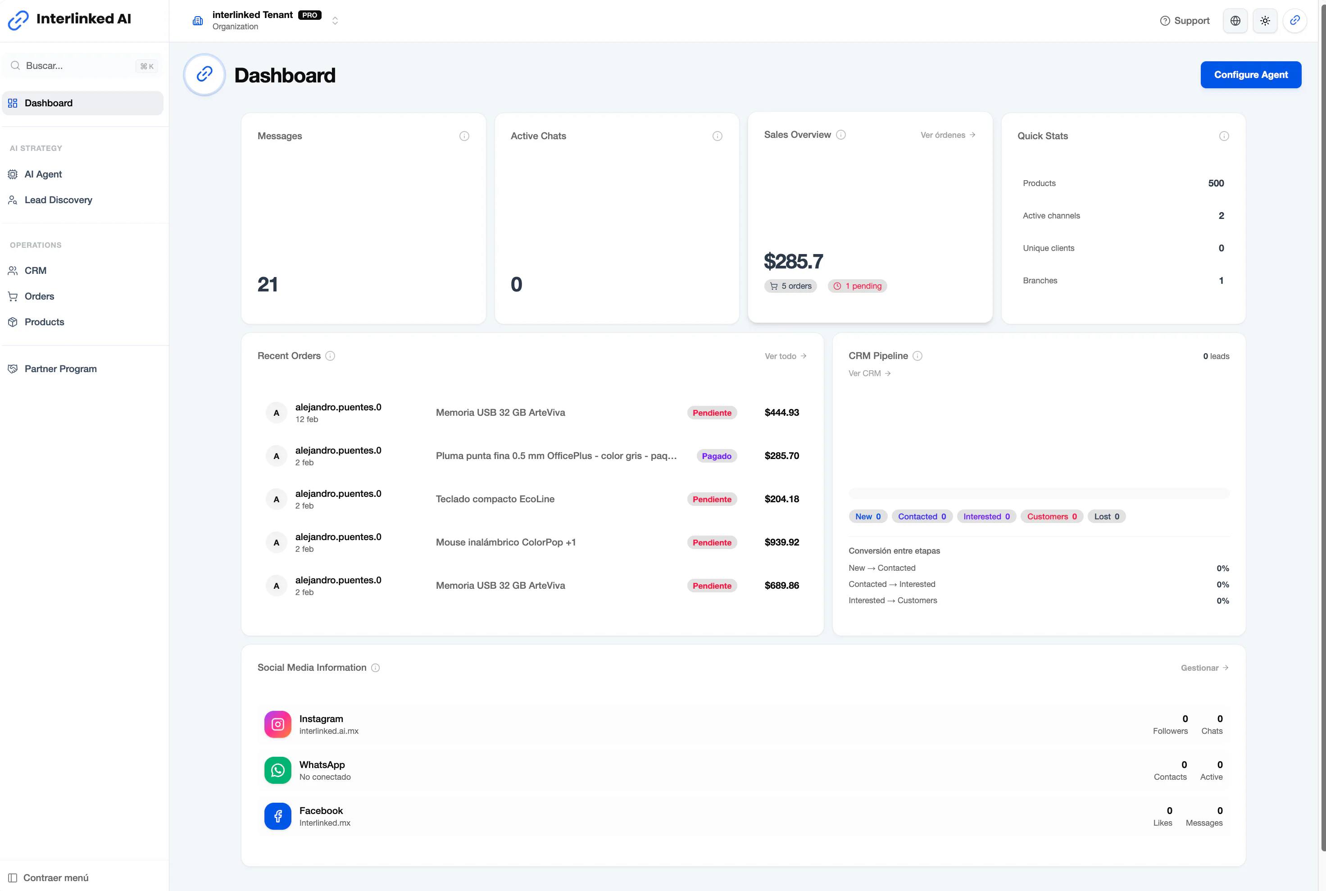Open Products in sidebar

82,322
